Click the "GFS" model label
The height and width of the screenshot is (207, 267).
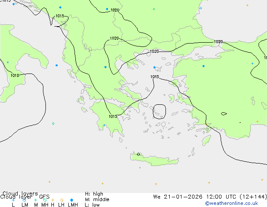(44, 197)
